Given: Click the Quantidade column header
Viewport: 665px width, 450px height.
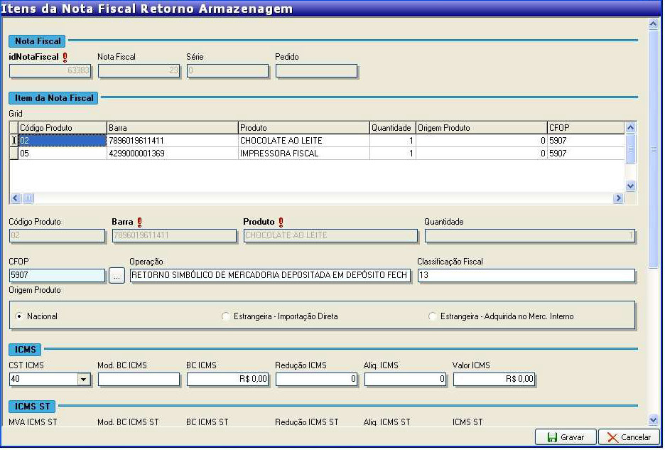Looking at the screenshot, I should pyautogui.click(x=393, y=128).
